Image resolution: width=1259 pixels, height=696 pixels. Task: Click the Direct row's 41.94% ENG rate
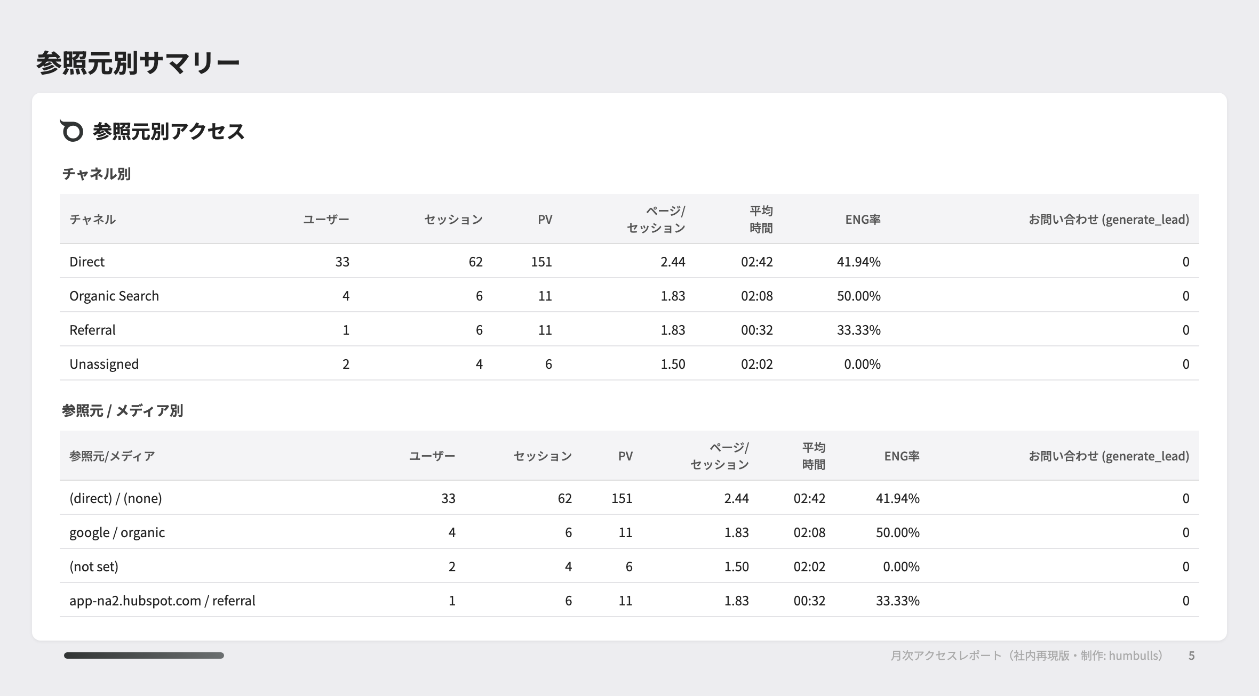coord(859,262)
